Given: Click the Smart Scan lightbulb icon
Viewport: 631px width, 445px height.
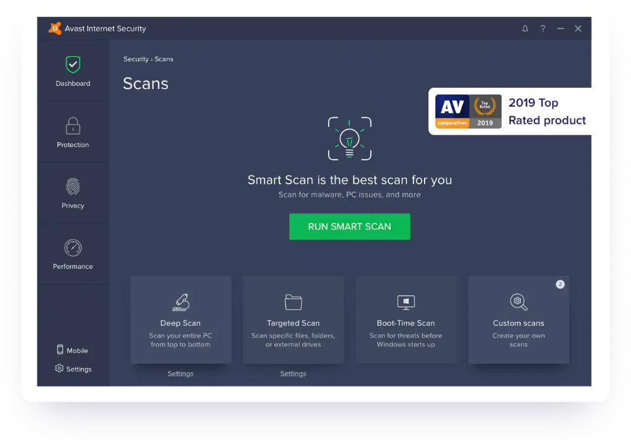Looking at the screenshot, I should (350, 139).
